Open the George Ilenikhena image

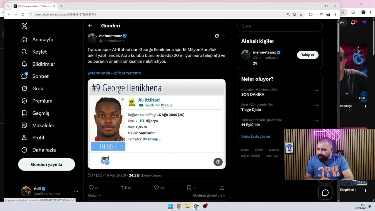[x=156, y=124]
